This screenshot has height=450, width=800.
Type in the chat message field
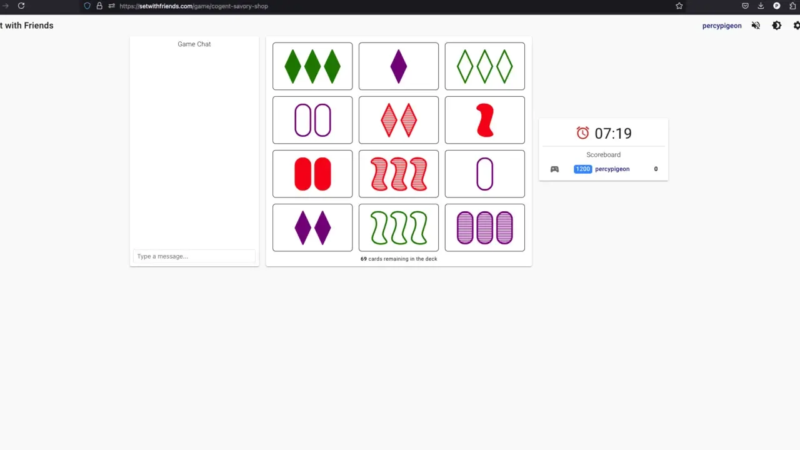click(194, 256)
